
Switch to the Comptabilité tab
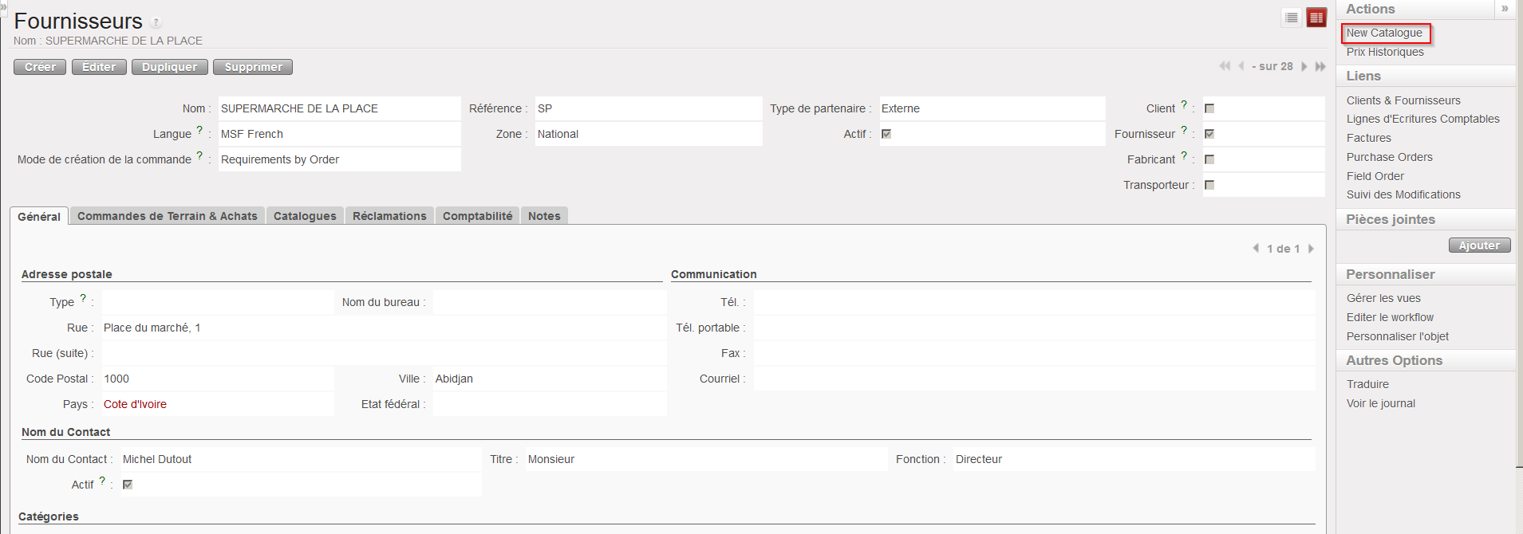tap(477, 216)
